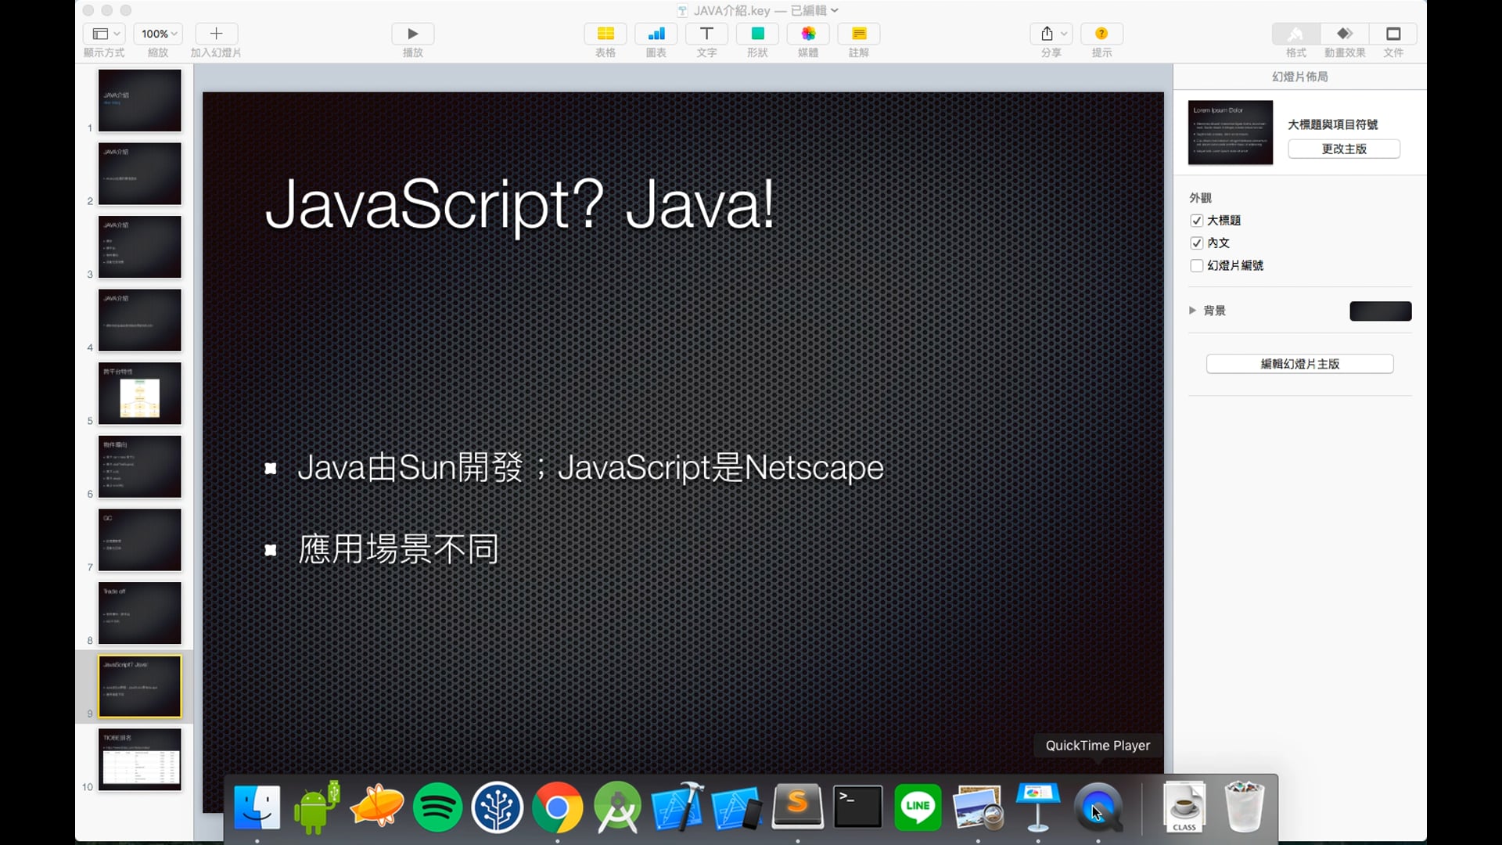Viewport: 1502px width, 845px height.
Task: Open the 100% zoom level dropdown
Action: pyautogui.click(x=157, y=34)
